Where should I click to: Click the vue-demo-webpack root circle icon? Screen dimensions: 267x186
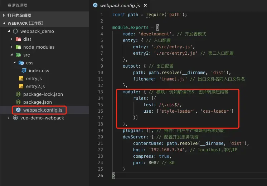[x=15, y=118]
